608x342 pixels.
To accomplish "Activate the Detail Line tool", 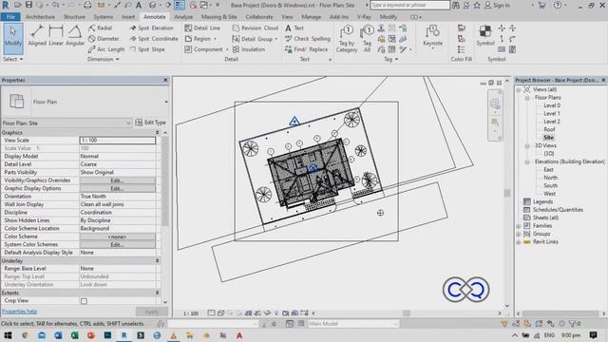I will [202, 28].
